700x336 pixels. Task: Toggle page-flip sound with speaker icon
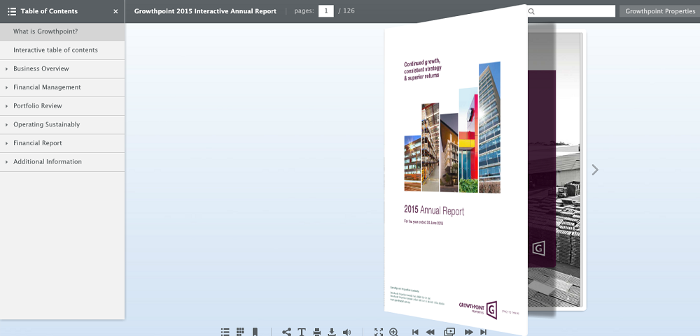coord(347,332)
